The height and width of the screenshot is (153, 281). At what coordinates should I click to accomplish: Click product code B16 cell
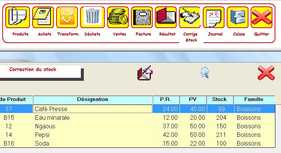pyautogui.click(x=16, y=143)
